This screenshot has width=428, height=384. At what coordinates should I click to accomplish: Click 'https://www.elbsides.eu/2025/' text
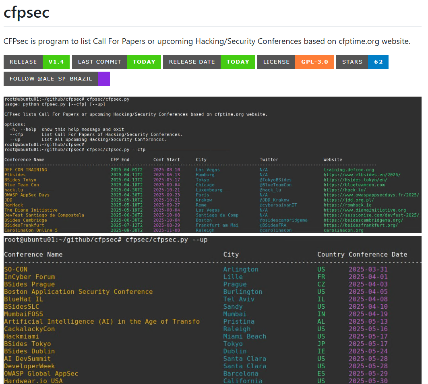(x=362, y=175)
